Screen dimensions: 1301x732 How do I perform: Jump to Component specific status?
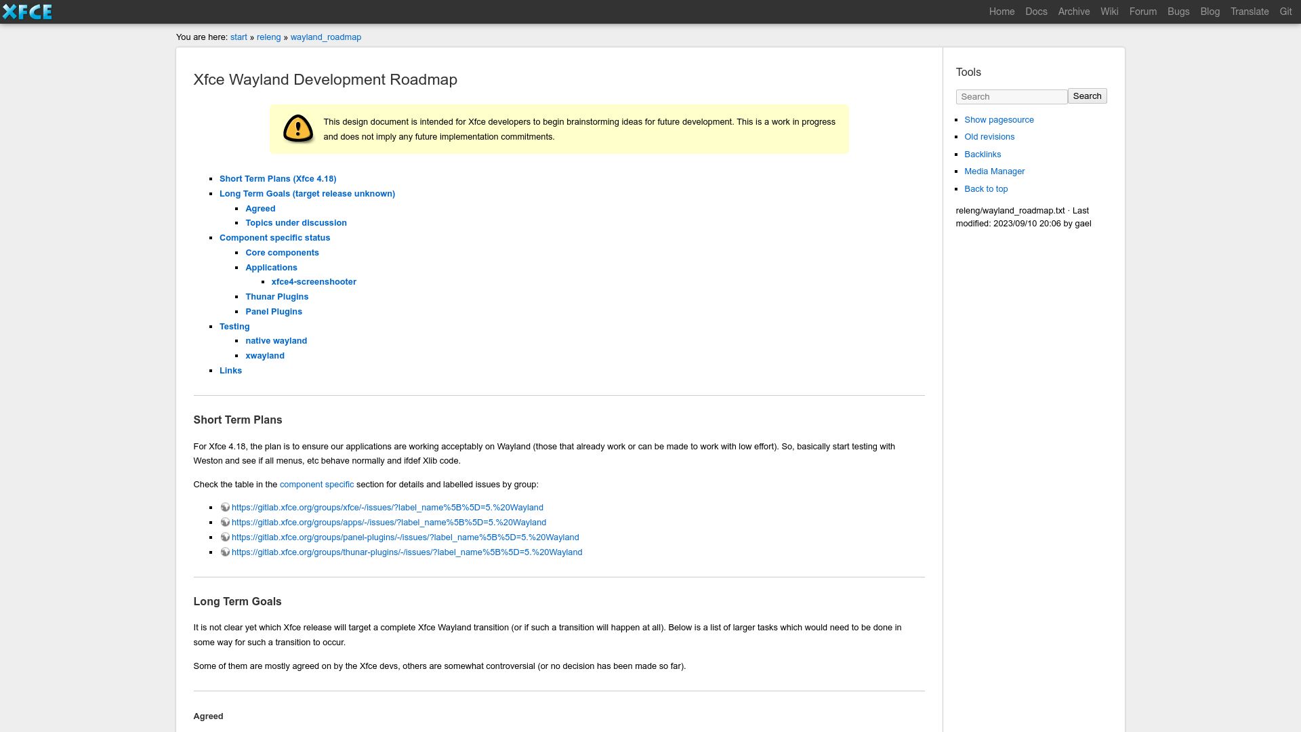point(274,238)
